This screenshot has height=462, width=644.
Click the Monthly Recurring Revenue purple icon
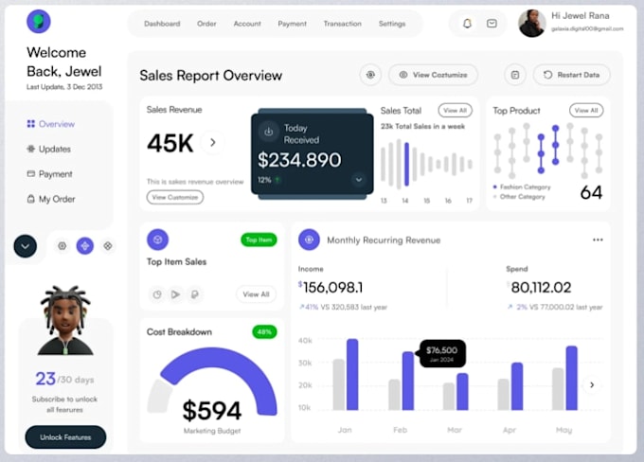[x=309, y=240]
